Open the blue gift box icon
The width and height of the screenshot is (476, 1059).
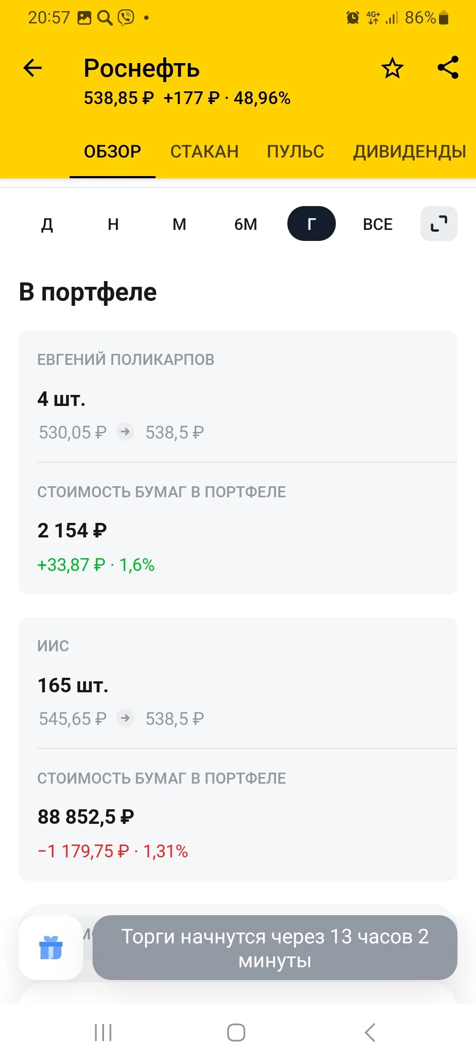click(51, 947)
